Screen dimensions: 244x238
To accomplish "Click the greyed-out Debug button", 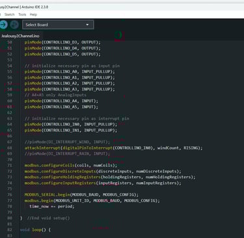I will (14, 25).
